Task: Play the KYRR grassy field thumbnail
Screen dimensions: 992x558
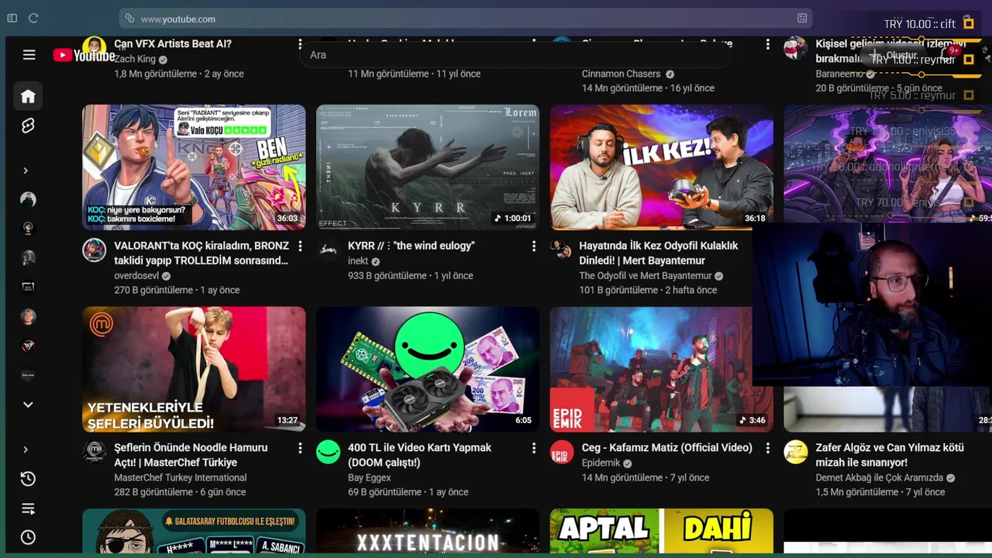Action: point(428,167)
